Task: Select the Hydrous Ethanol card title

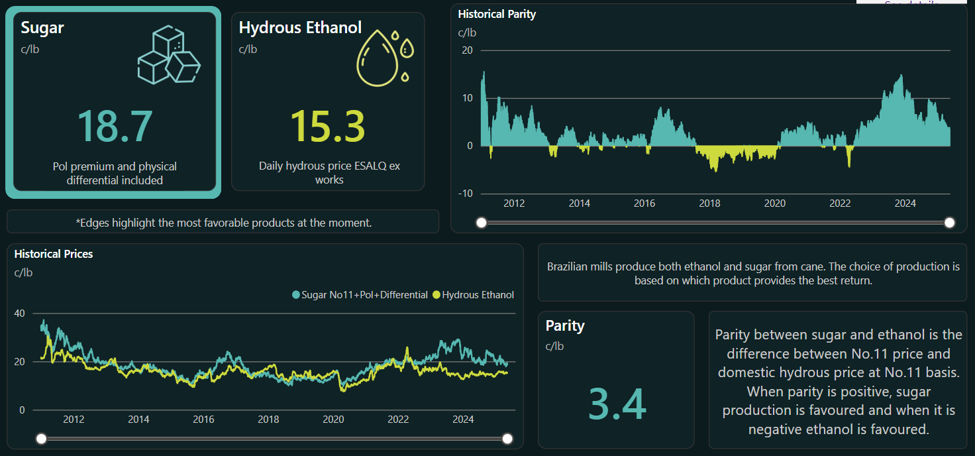Action: click(301, 28)
